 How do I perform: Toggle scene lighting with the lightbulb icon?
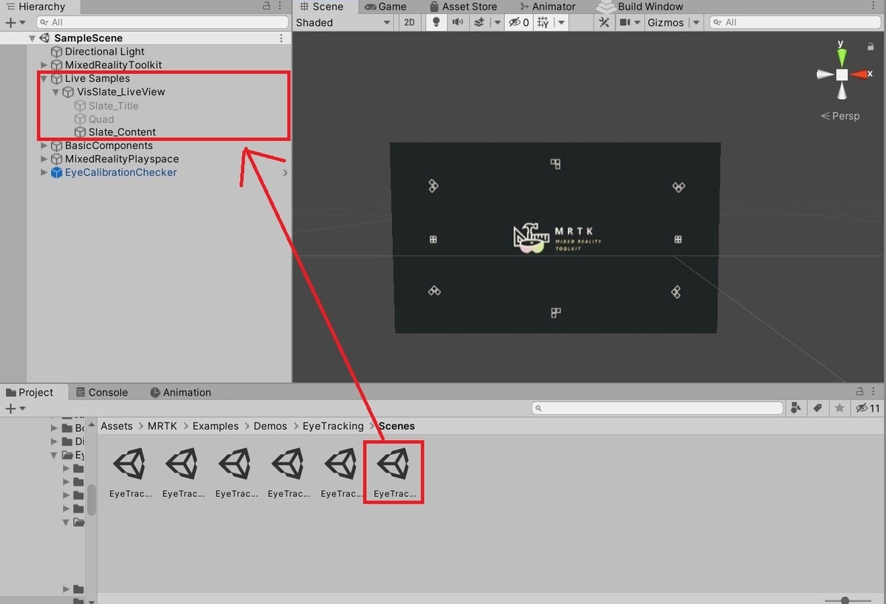[x=436, y=22]
